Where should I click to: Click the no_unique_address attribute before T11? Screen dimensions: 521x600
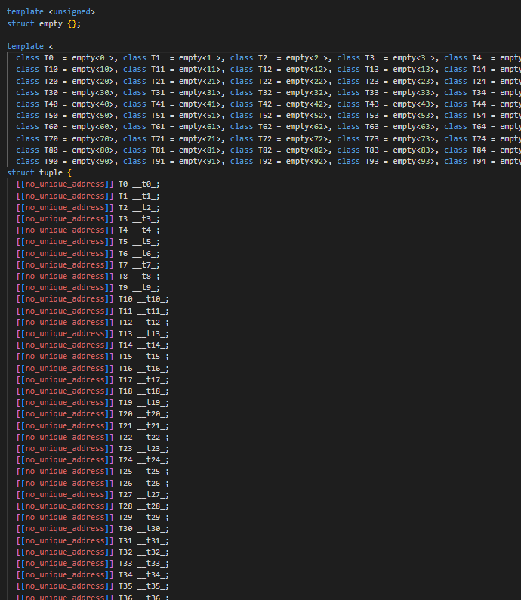[65, 311]
